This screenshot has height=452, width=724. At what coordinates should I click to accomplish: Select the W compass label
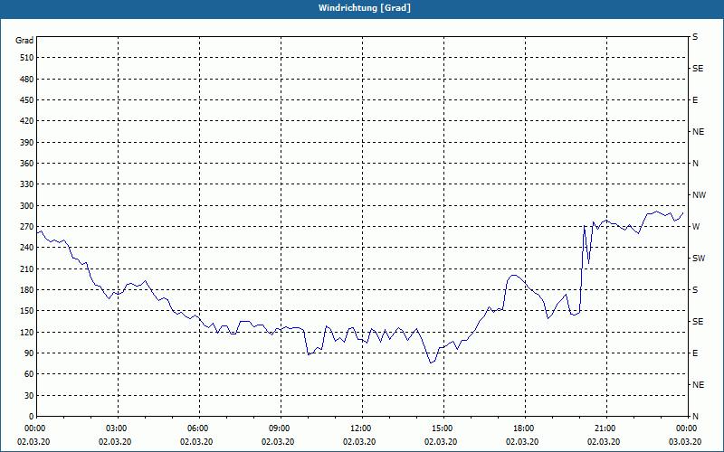696,227
